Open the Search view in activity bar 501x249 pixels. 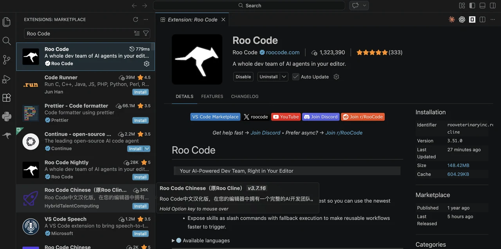tap(7, 41)
